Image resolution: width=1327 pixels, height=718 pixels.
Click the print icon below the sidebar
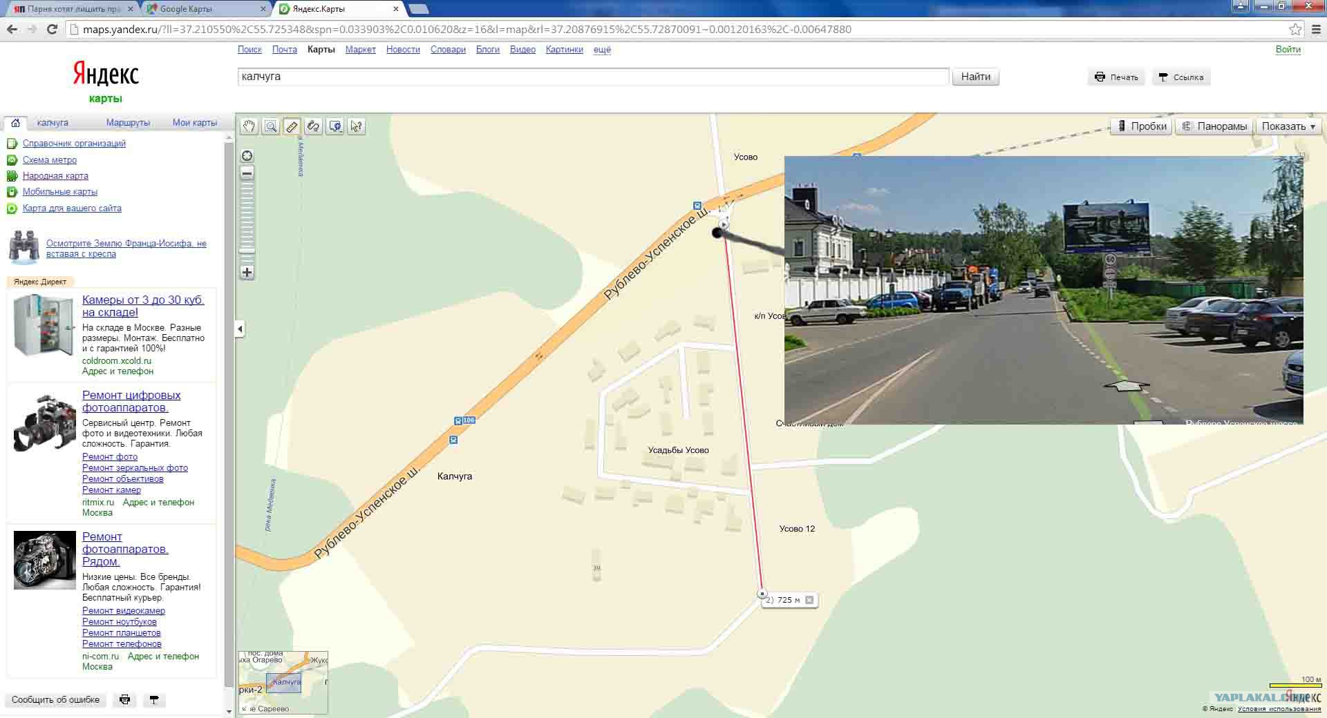point(124,699)
